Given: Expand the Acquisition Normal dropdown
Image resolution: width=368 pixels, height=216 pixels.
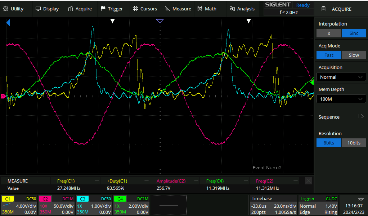Looking at the screenshot, I should tap(341, 77).
